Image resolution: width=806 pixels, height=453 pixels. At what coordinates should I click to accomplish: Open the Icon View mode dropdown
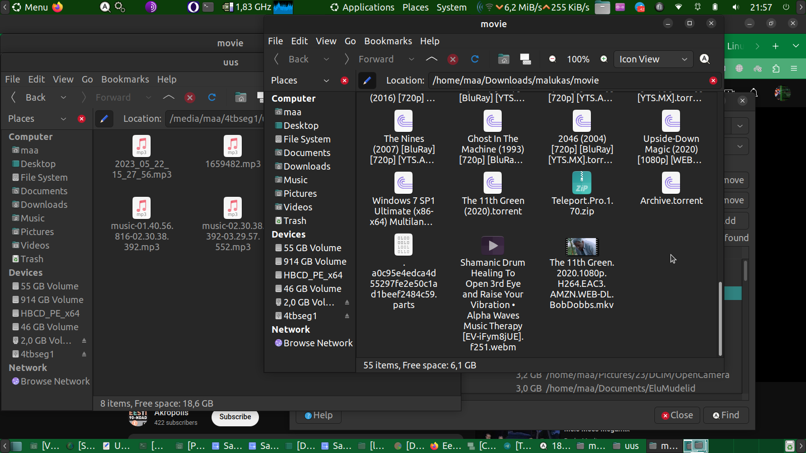pos(653,59)
